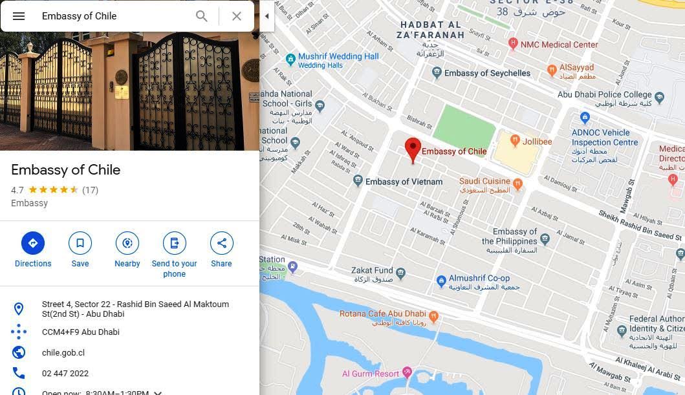
Task: Copy the plus code CCM4+F9 Abu Dhabi
Action: [x=81, y=332]
